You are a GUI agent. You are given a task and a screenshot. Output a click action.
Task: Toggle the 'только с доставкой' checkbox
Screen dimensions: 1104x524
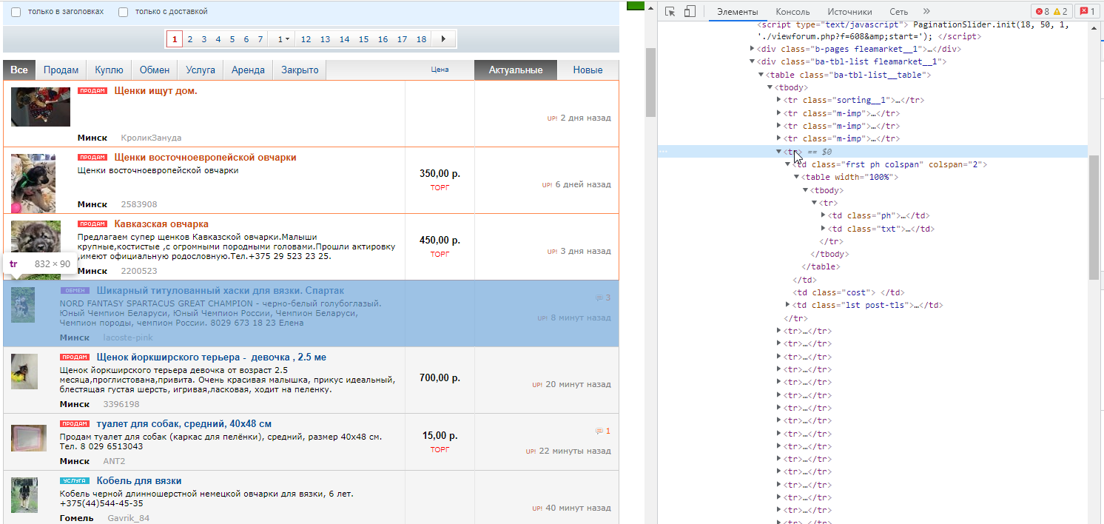[x=123, y=12]
